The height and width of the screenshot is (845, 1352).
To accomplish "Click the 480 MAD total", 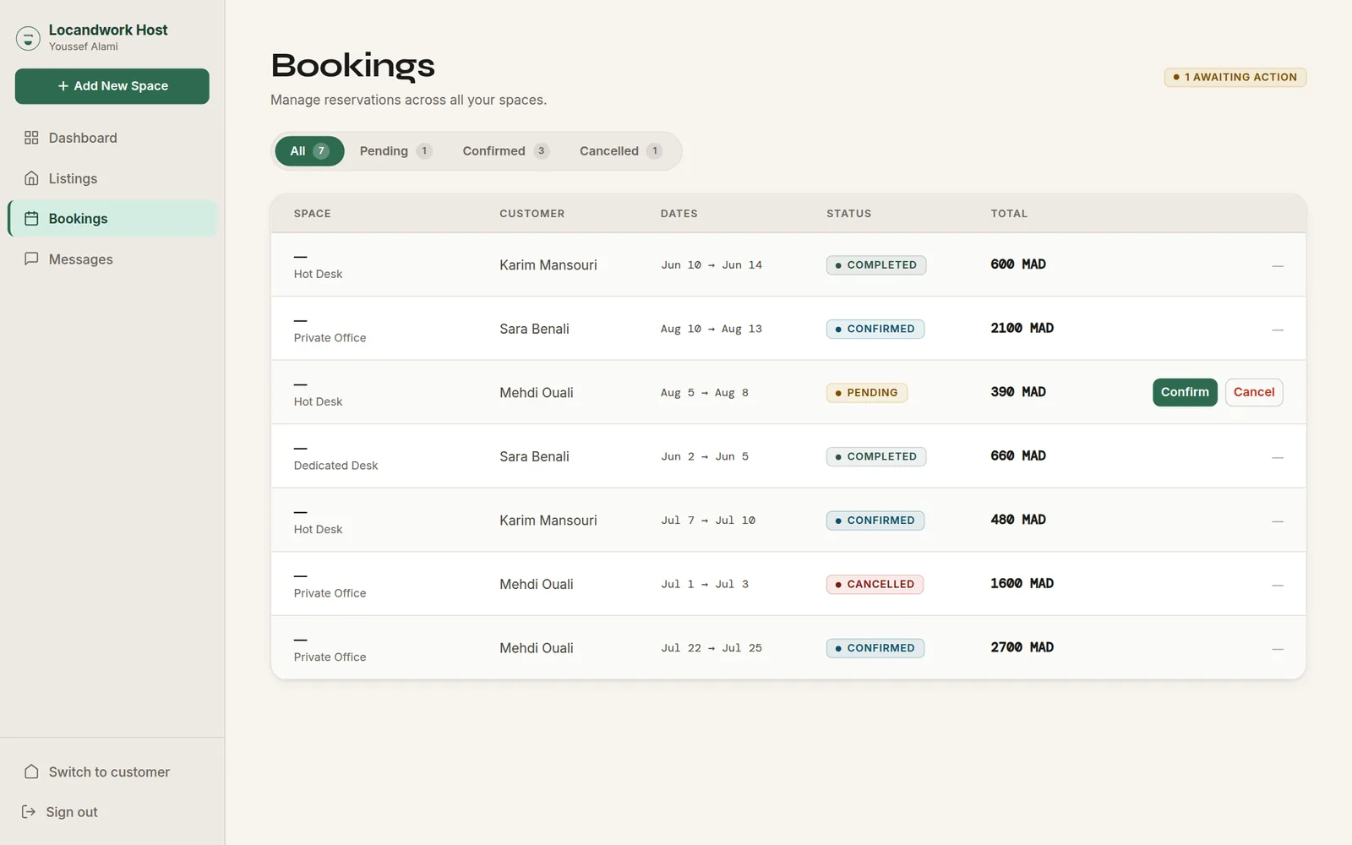I will point(1018,520).
